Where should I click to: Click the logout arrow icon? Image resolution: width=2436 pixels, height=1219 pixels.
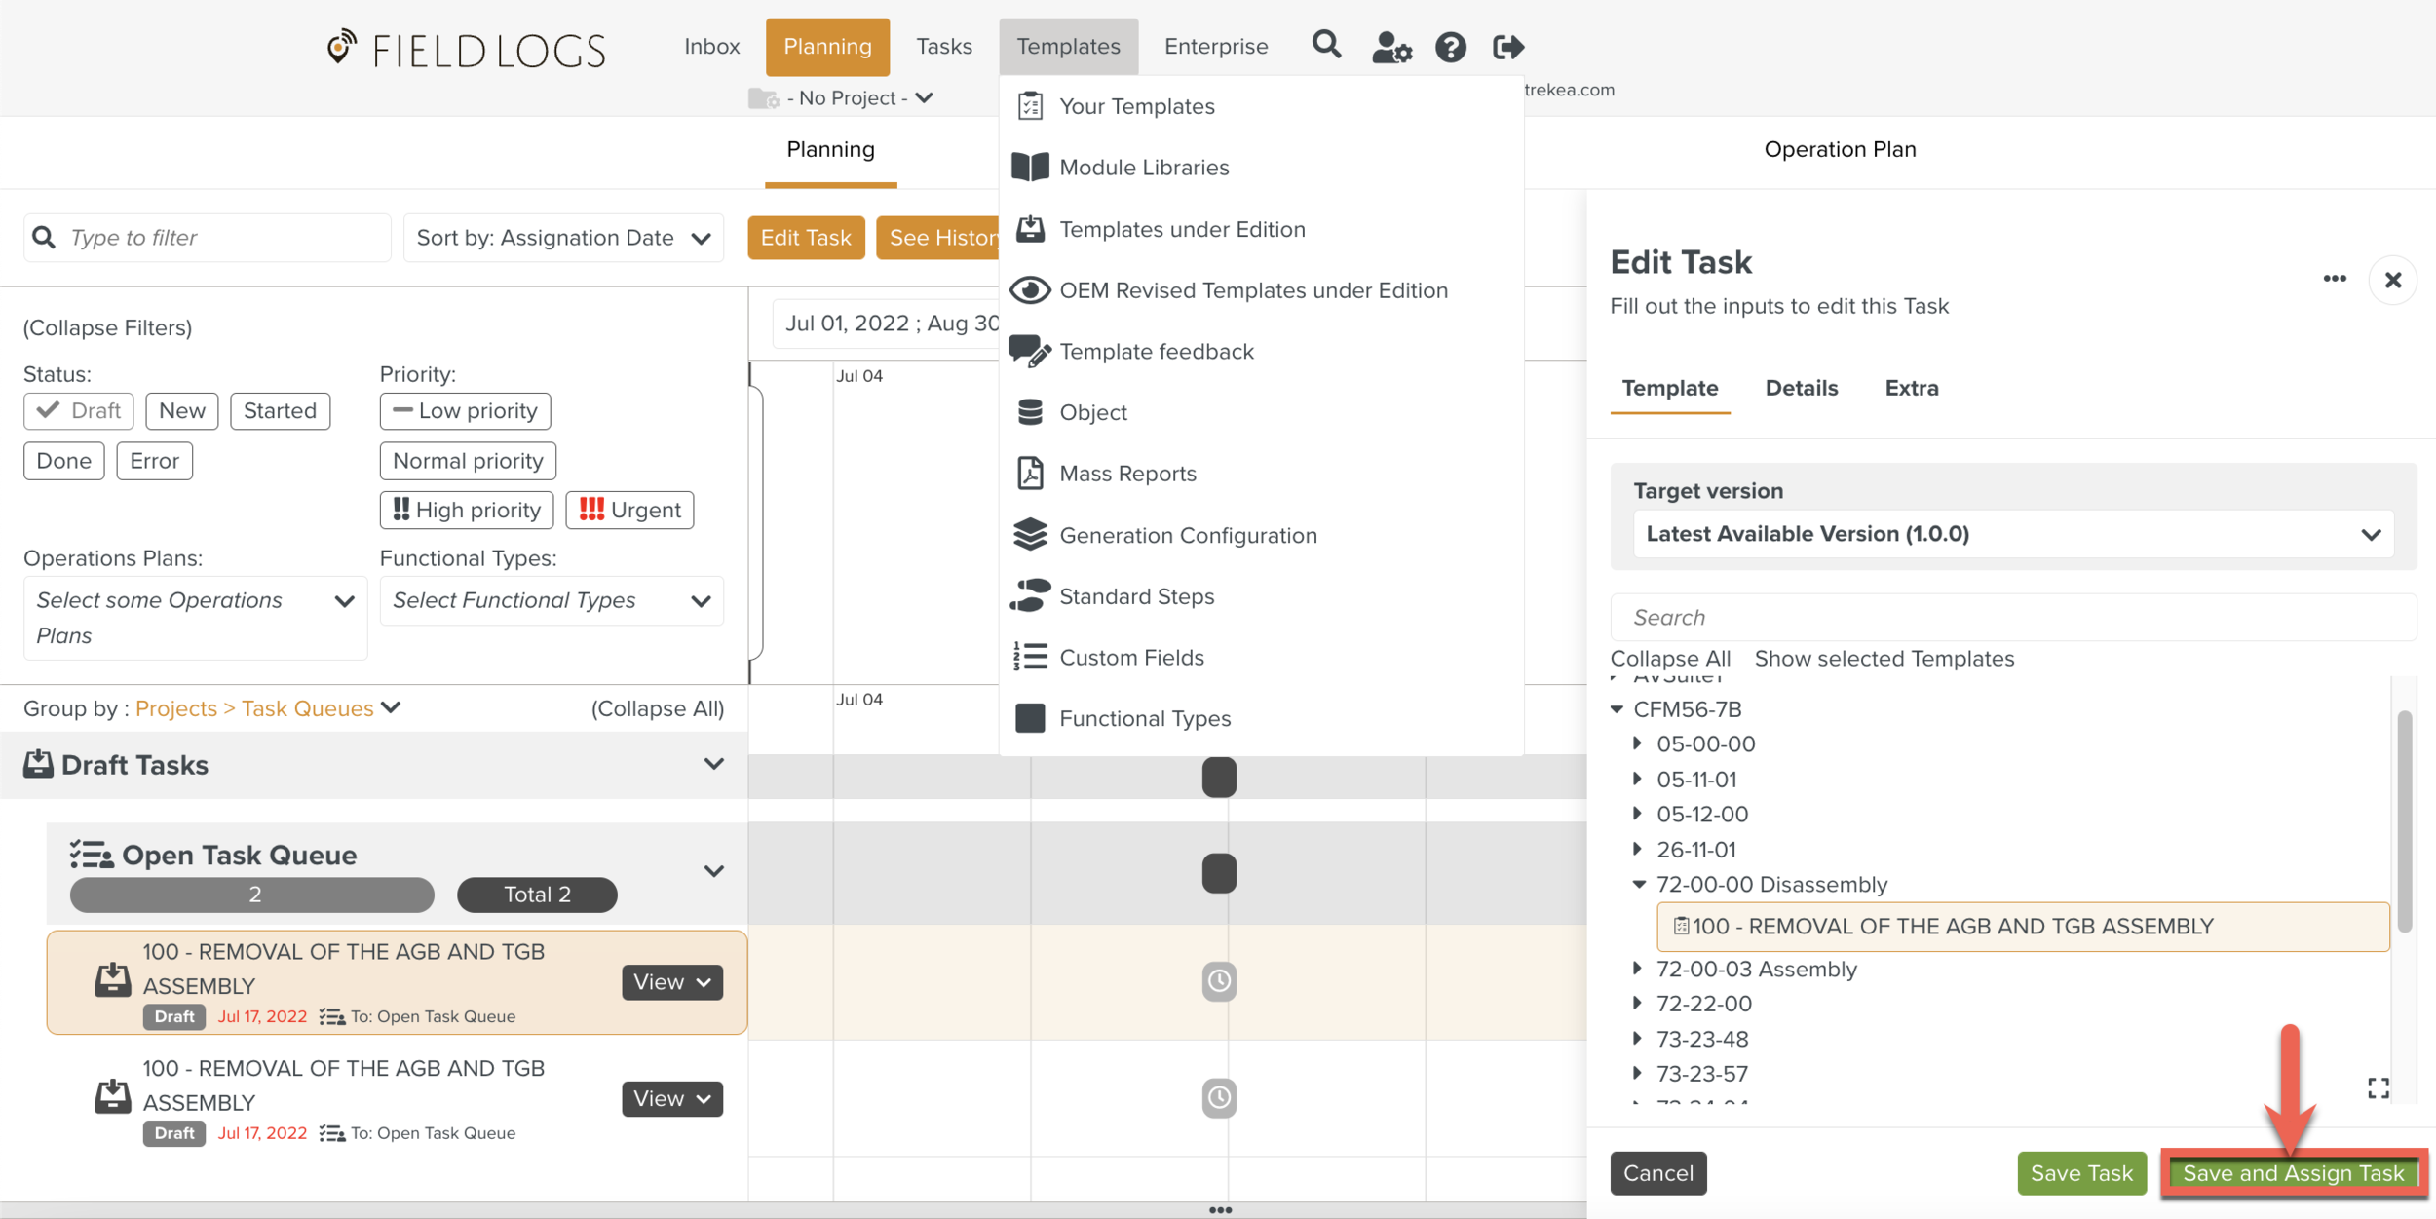click(x=1507, y=47)
